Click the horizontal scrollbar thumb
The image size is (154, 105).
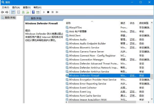pyautogui.click(x=102, y=102)
